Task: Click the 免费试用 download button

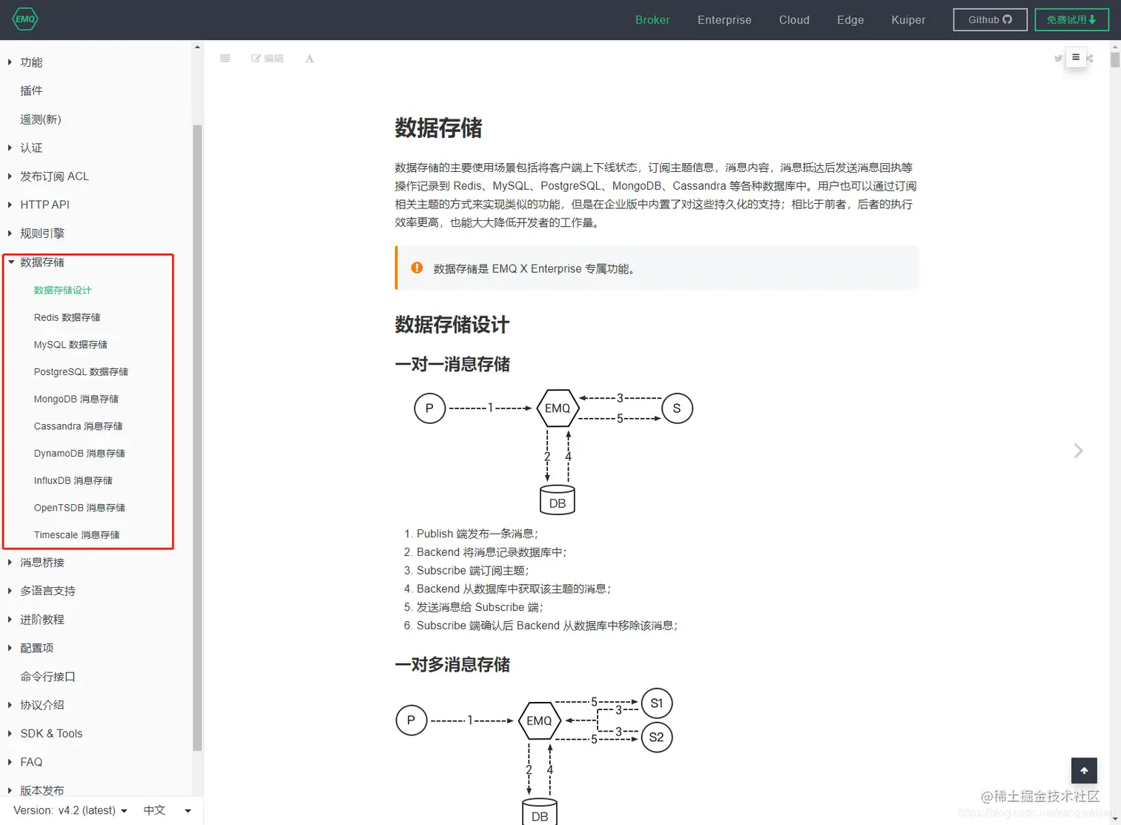Action: [1071, 19]
